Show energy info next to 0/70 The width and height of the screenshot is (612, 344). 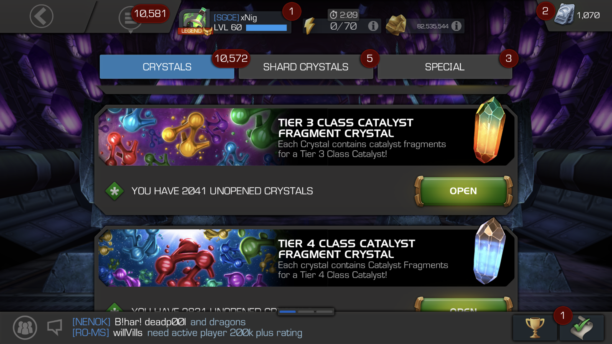click(373, 26)
